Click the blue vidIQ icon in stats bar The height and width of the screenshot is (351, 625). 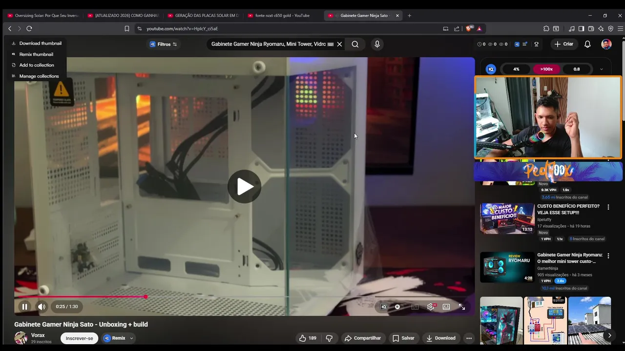tap(517, 44)
